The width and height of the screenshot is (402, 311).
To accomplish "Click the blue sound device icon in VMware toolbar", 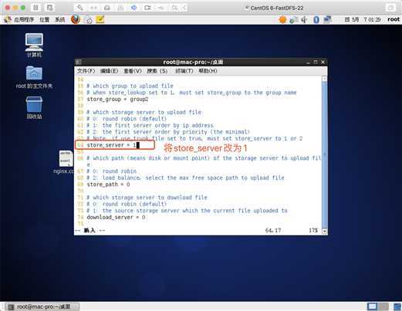I will [133, 8].
